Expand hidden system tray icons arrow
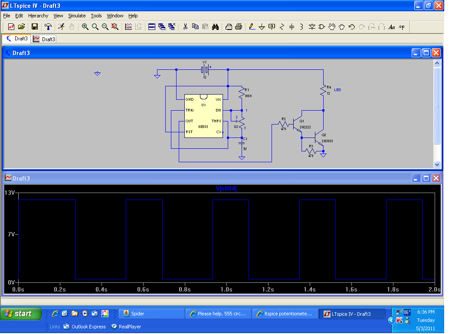This screenshot has width=452, height=334. (x=391, y=320)
